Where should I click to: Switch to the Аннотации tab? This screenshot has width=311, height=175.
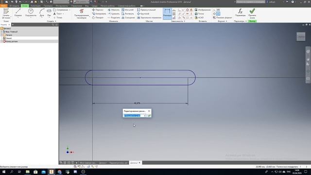35,6
